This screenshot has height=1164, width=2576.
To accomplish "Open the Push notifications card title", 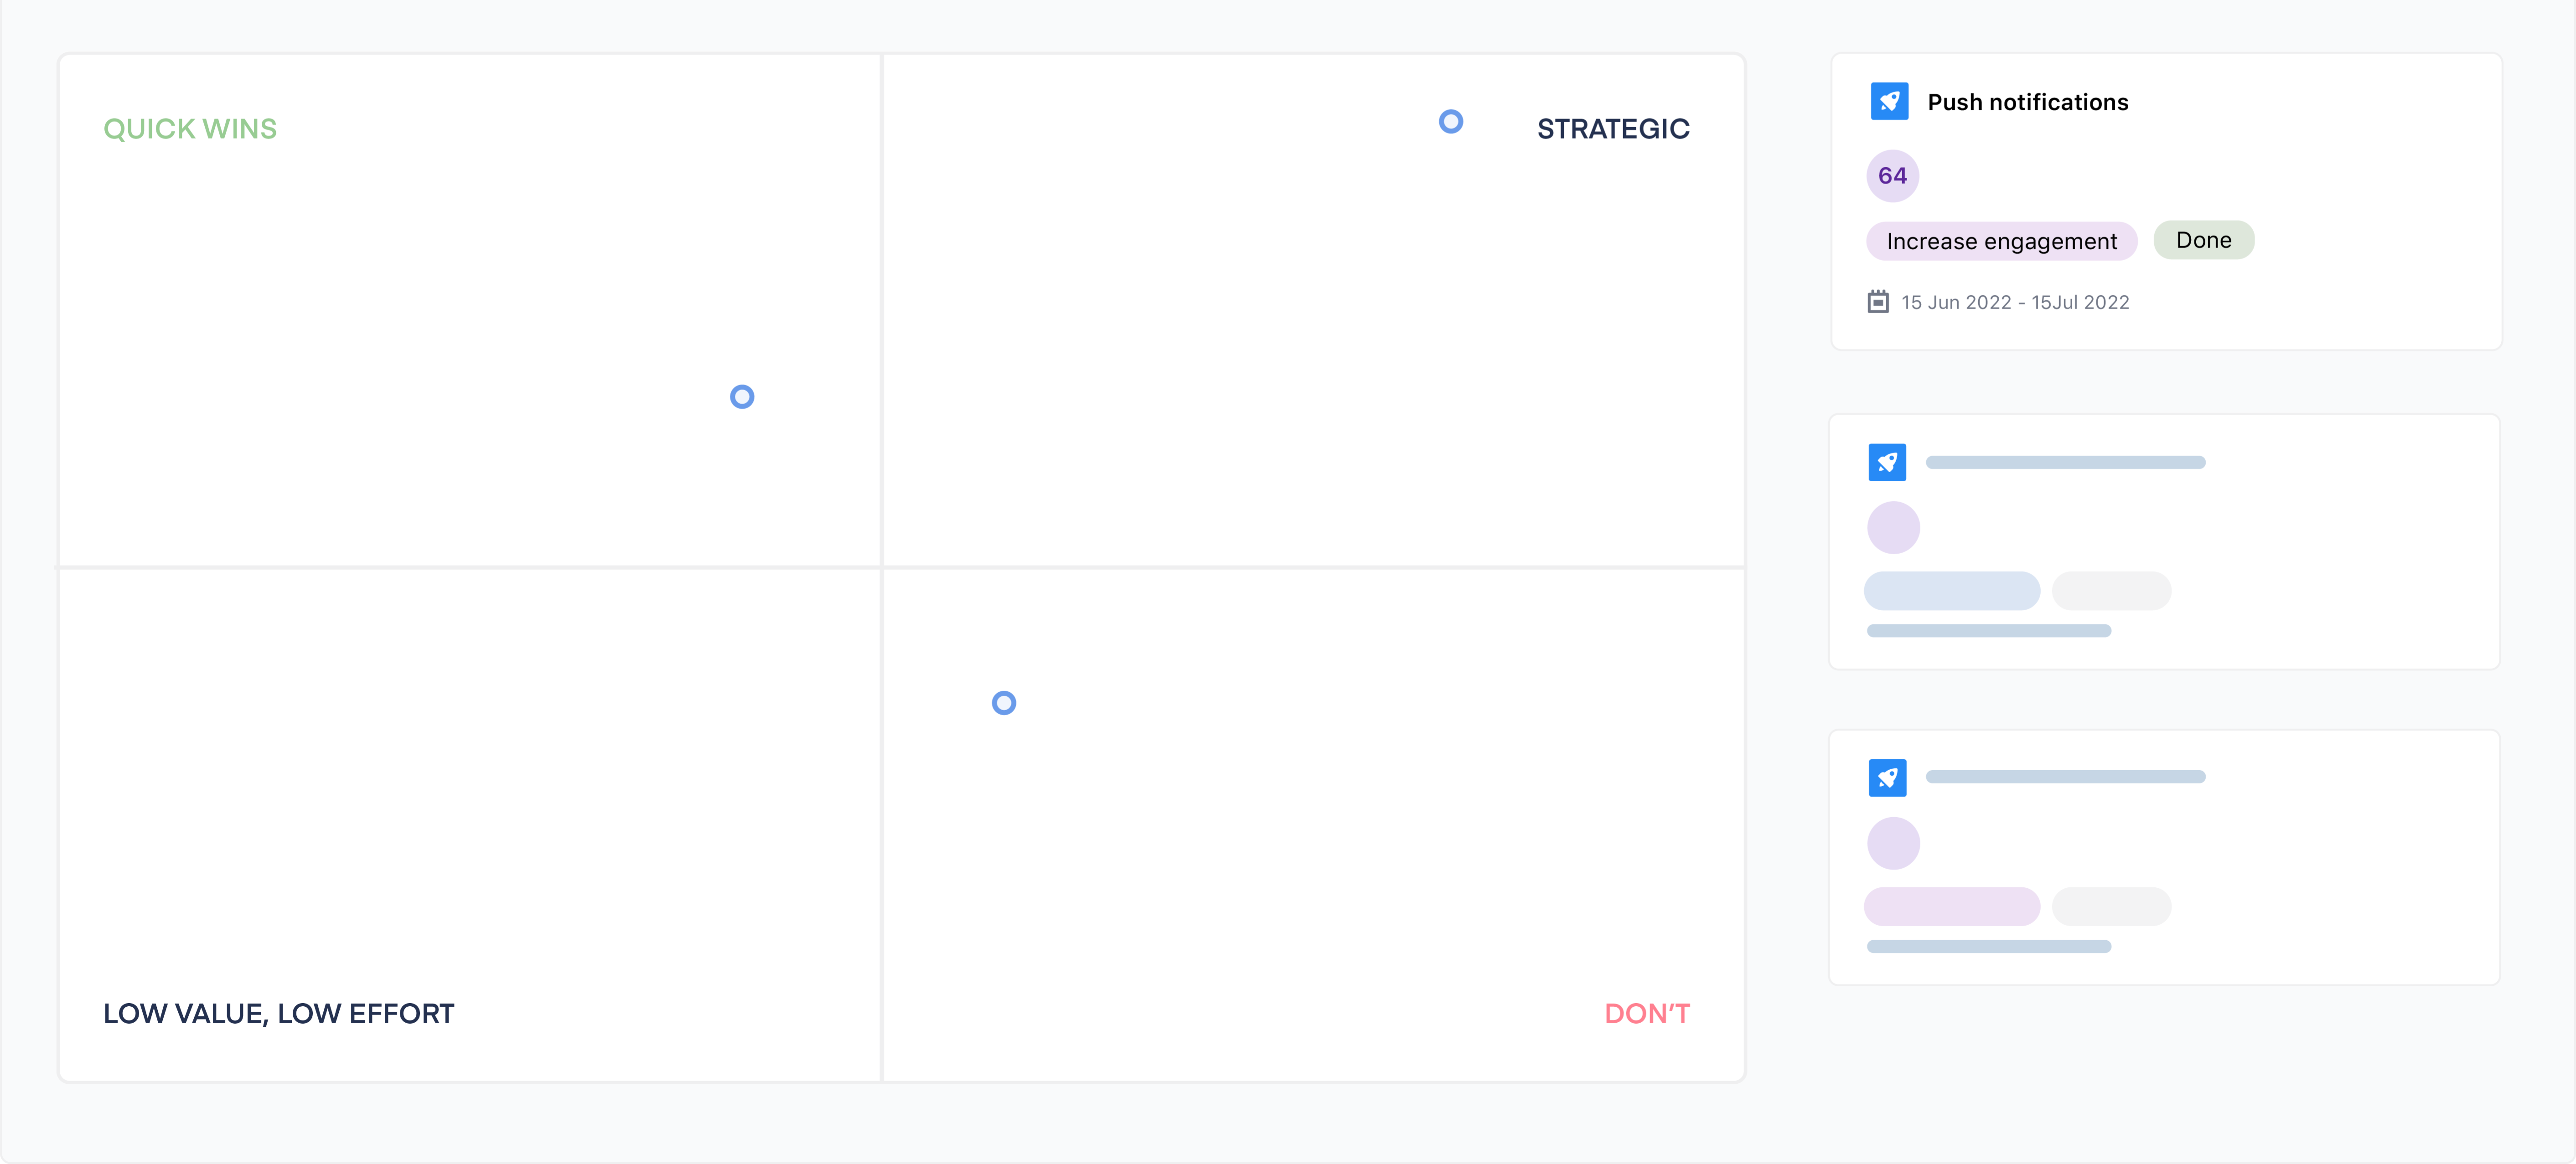I will tap(2027, 101).
